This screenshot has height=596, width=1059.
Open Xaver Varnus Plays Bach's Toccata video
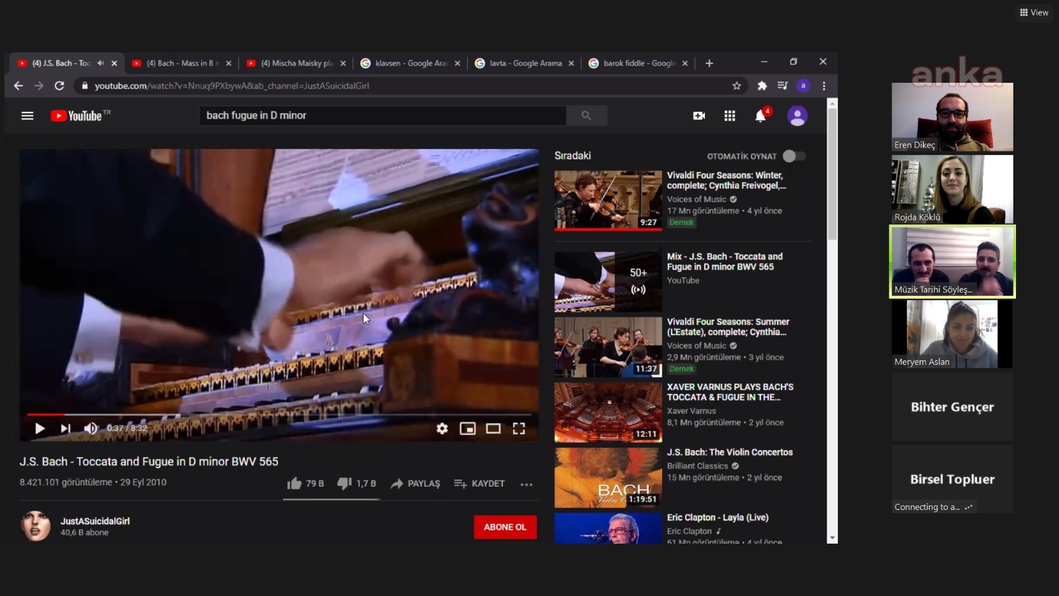tap(730, 392)
